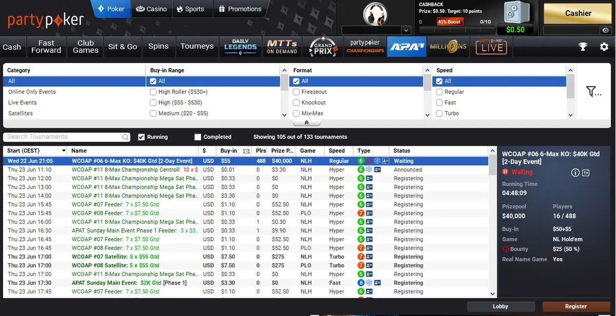616x316 pixels.
Task: Click the gold Cashier button
Action: click(578, 13)
